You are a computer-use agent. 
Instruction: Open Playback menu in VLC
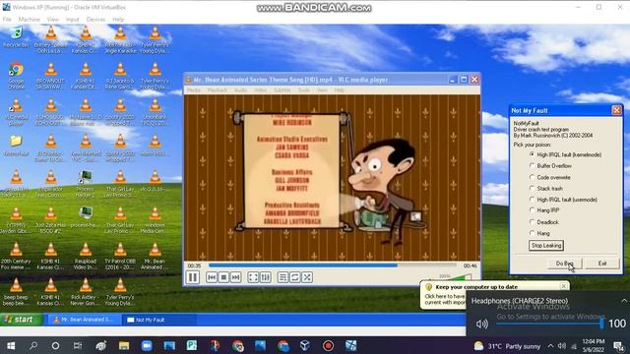218,90
